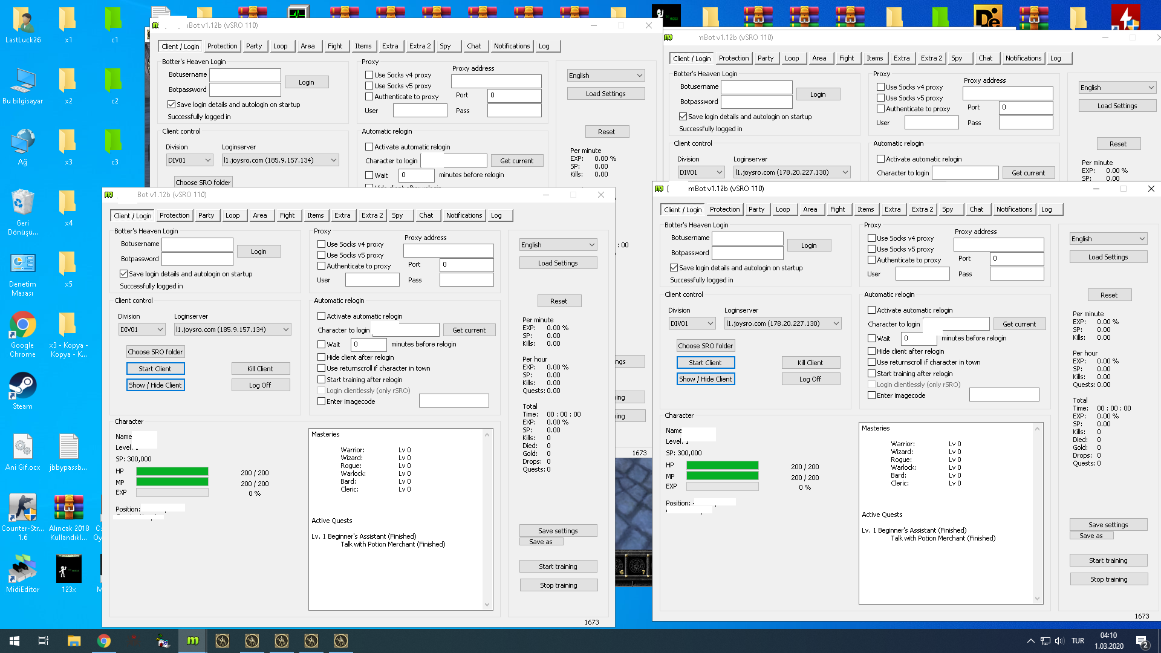Open the green c1 folder icon
Screen dimensions: 1161x653
coord(114,24)
